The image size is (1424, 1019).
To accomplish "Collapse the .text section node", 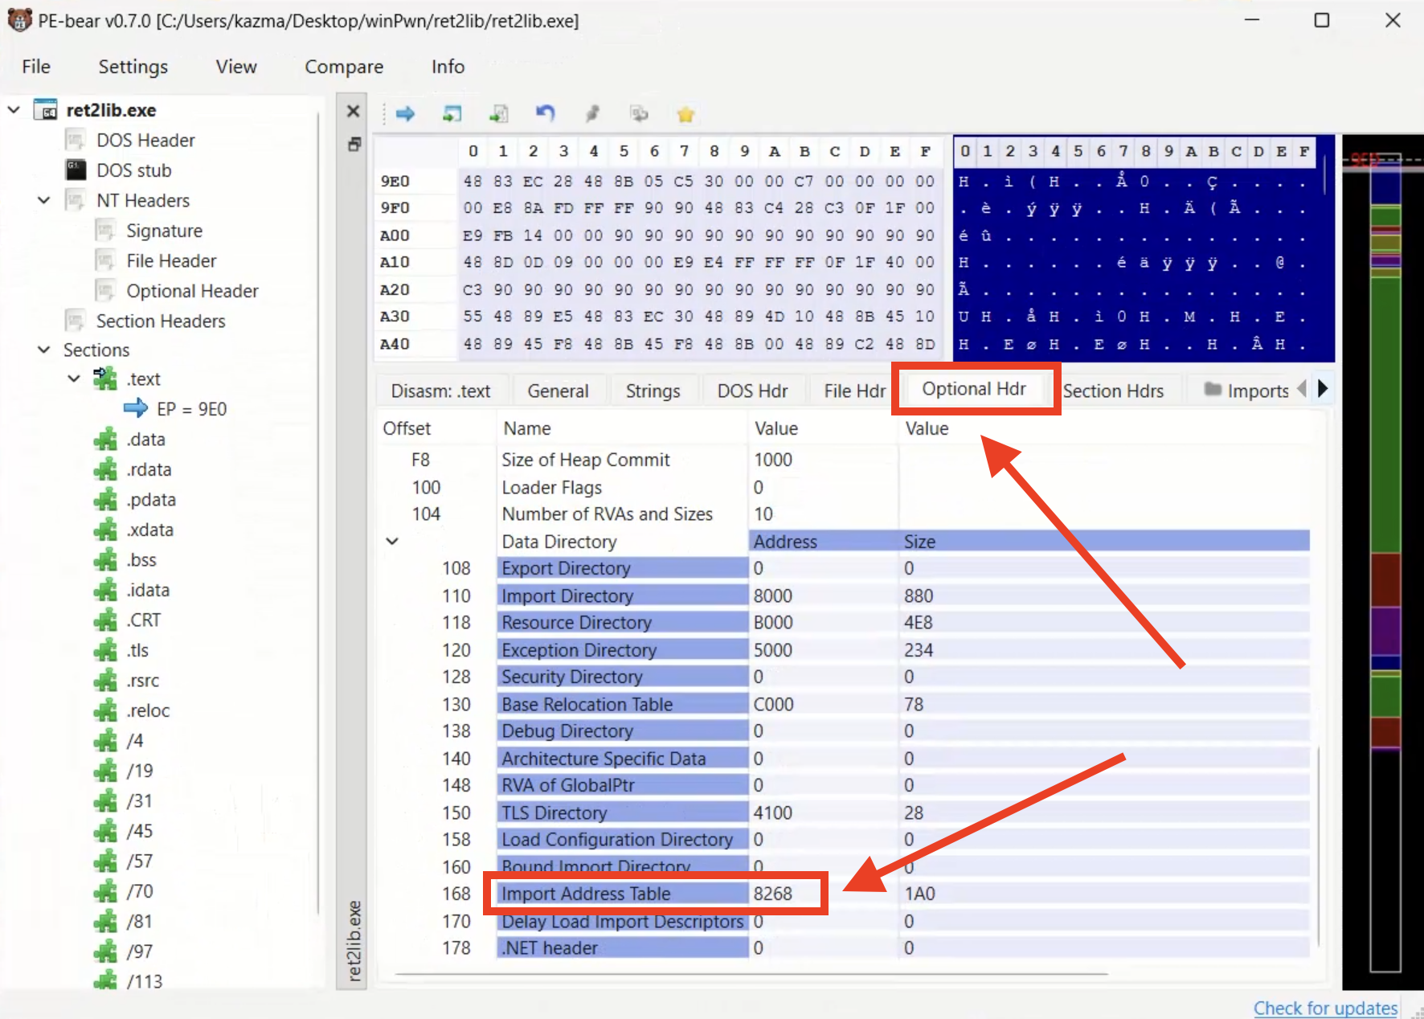I will click(x=74, y=379).
